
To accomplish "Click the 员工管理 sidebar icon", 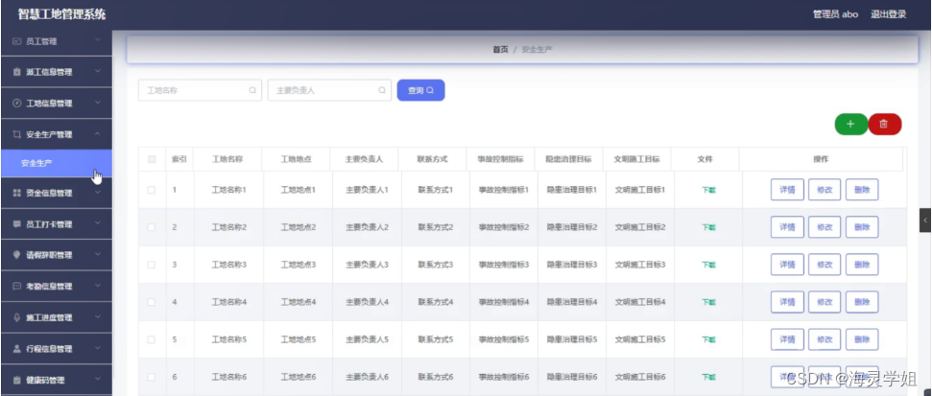I will pyautogui.click(x=16, y=41).
